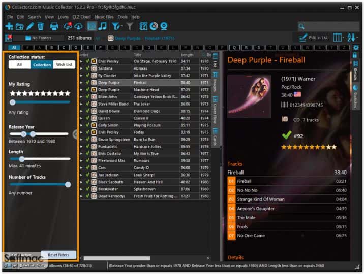
Task: Toggle collection checkmark for Bruce Springsteen
Action: (87, 139)
